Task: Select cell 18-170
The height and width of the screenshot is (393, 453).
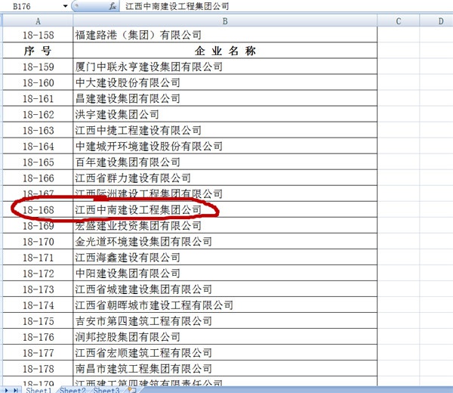Action: pyautogui.click(x=38, y=241)
